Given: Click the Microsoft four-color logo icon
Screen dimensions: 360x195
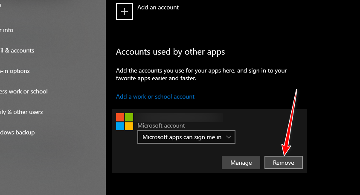Looking at the screenshot, I should pos(125,122).
